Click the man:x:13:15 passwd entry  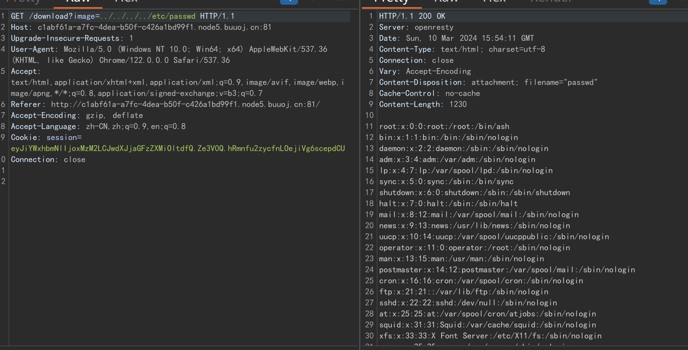462,259
